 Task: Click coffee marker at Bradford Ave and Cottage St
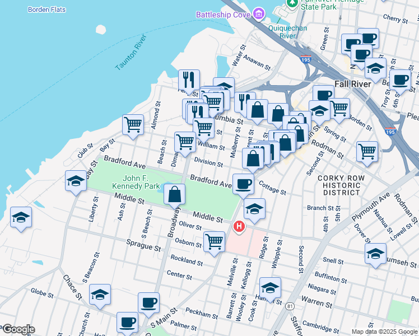(x=244, y=184)
